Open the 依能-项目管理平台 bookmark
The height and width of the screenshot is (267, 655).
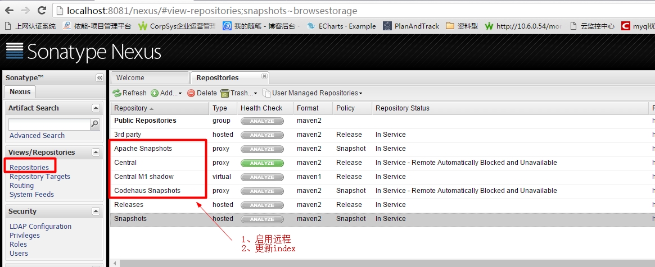pos(97,26)
